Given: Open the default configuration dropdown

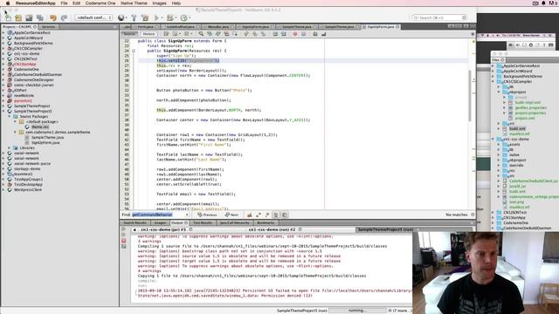Looking at the screenshot, I should point(94,17).
